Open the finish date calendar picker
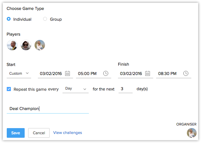 pyautogui.click(x=148, y=74)
